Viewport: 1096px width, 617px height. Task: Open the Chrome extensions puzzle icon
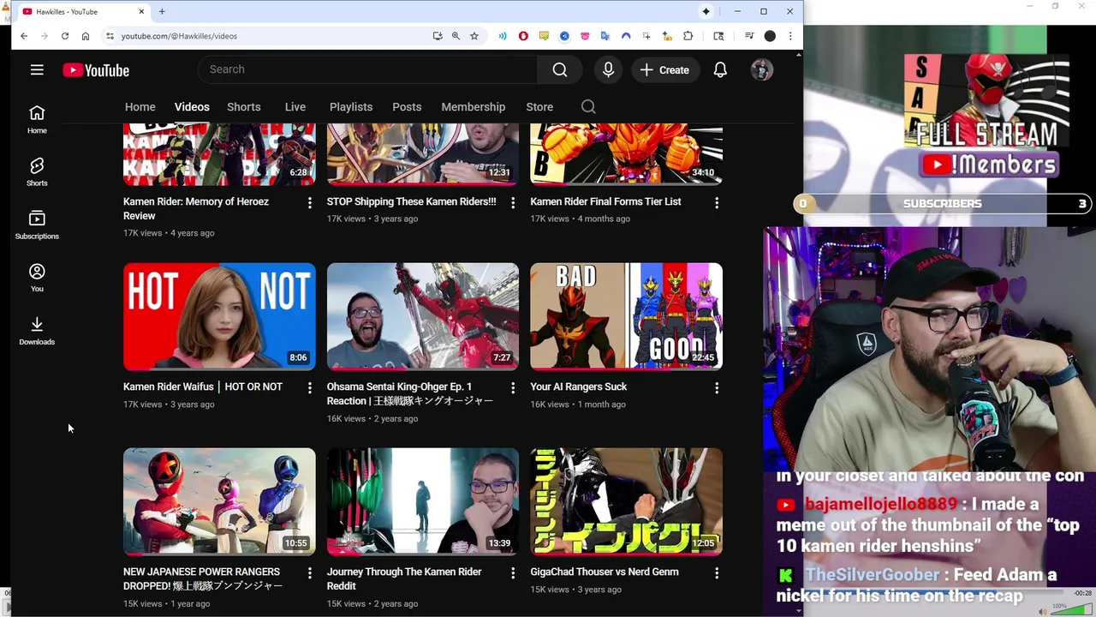688,36
